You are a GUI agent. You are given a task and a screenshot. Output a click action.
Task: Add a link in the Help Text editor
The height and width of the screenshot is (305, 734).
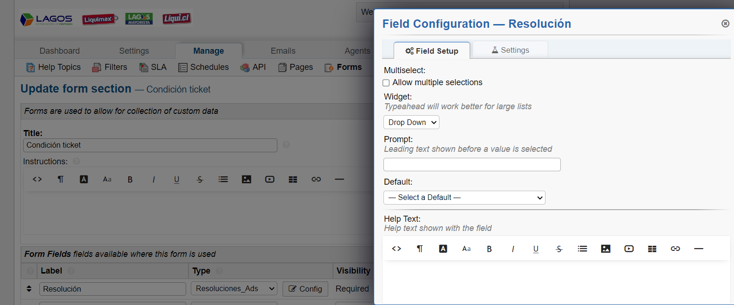point(675,249)
